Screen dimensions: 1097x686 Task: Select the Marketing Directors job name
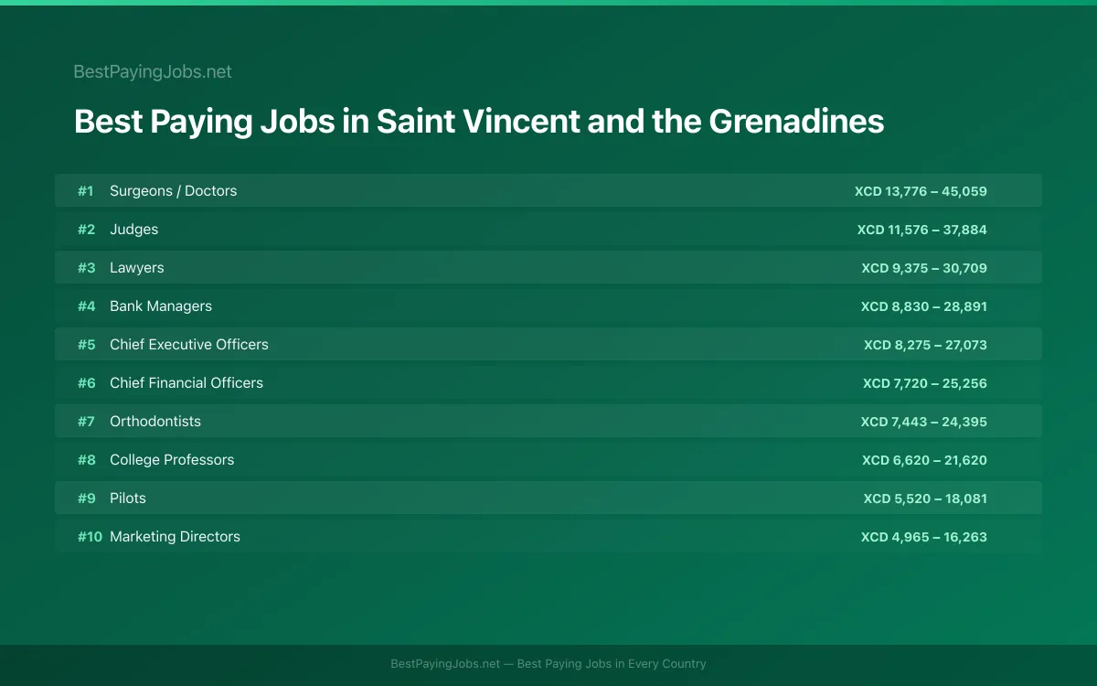click(x=175, y=537)
